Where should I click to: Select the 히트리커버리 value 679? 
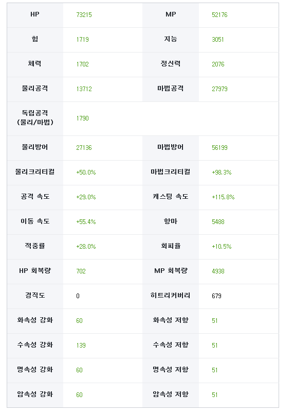(216, 296)
